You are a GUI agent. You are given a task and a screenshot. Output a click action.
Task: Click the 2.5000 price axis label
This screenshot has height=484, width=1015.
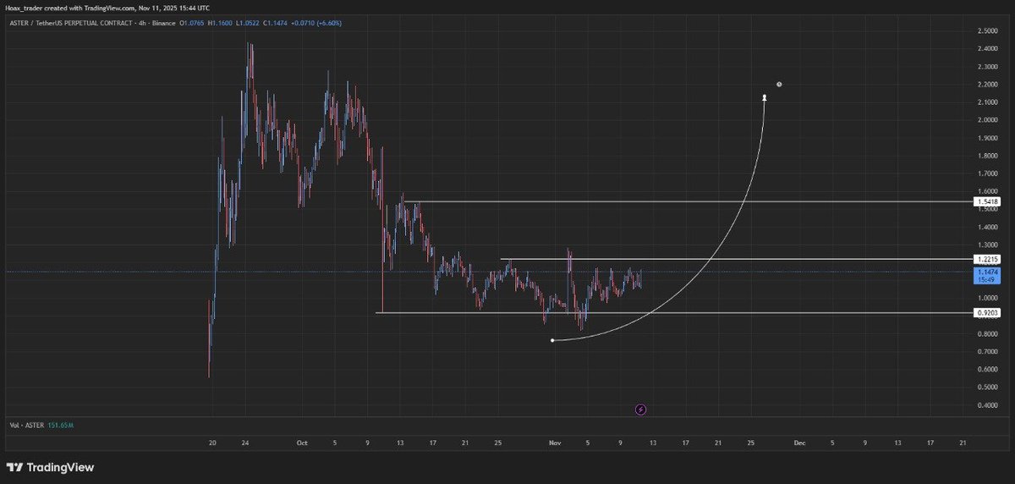click(986, 31)
